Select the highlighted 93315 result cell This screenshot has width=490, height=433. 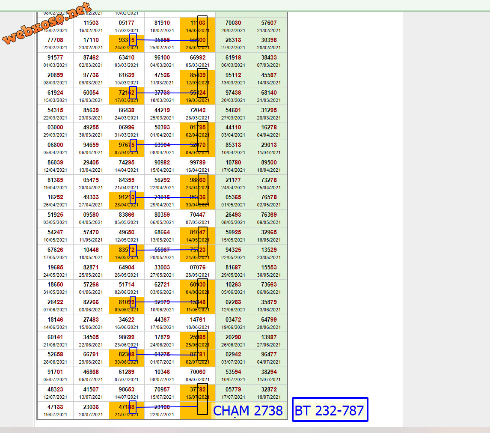coord(126,43)
